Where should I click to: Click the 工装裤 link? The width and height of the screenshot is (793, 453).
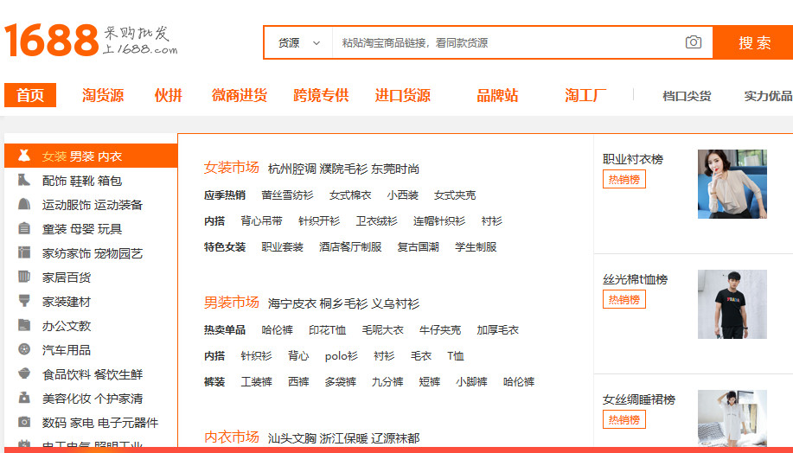pos(257,382)
